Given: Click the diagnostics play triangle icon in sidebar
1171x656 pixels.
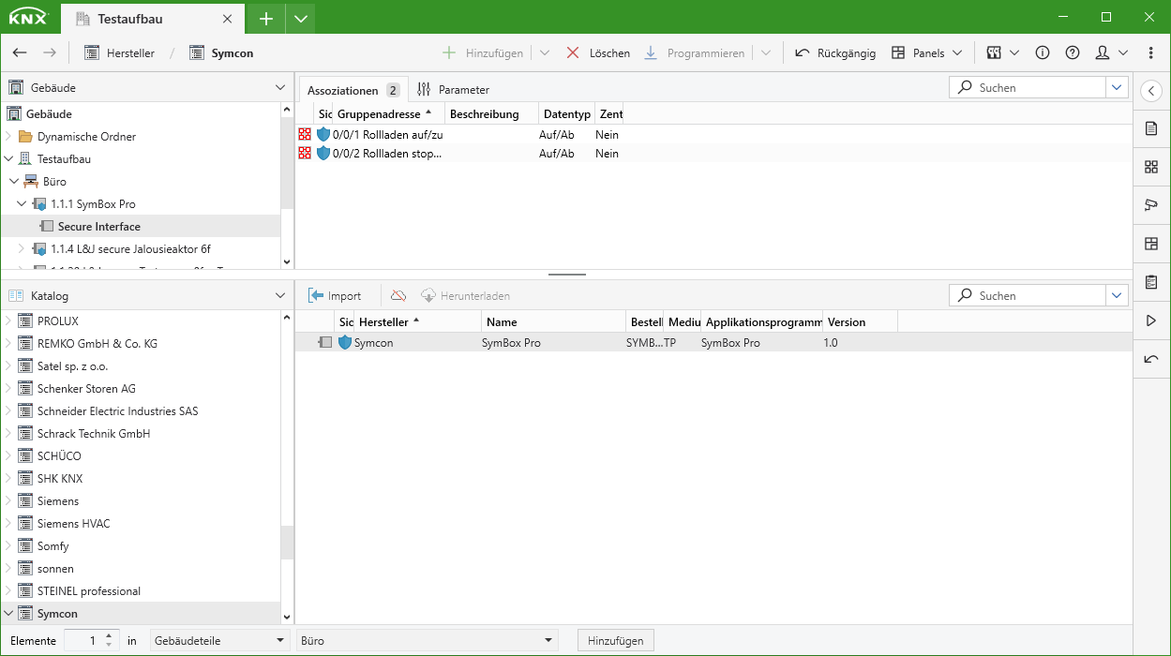Looking at the screenshot, I should tap(1151, 320).
